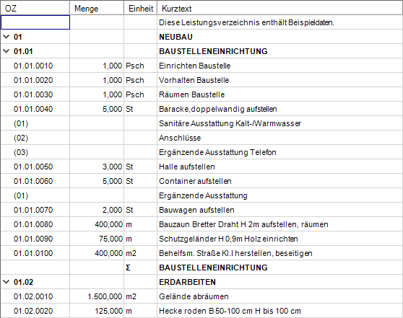This screenshot has width=403, height=318.
Task: Click 'Hecke roden B 50-100 cm' text
Action: pyautogui.click(x=206, y=311)
